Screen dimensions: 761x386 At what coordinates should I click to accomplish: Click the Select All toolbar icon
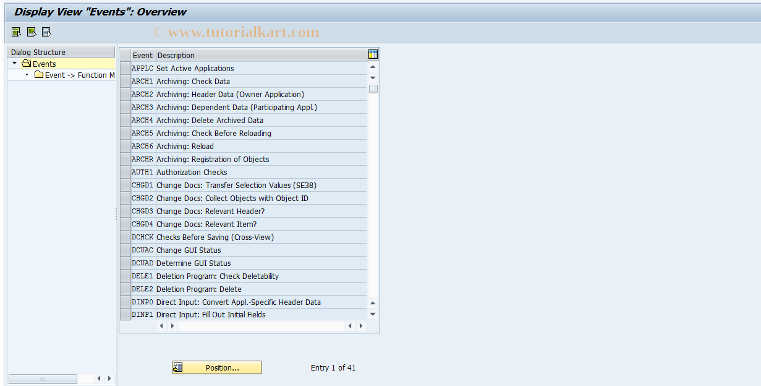coord(16,32)
